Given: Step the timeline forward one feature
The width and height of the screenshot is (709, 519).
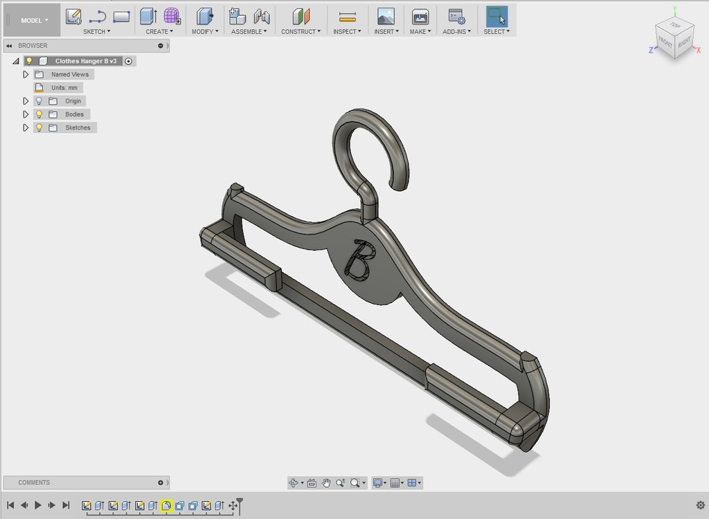Looking at the screenshot, I should click(x=51, y=505).
